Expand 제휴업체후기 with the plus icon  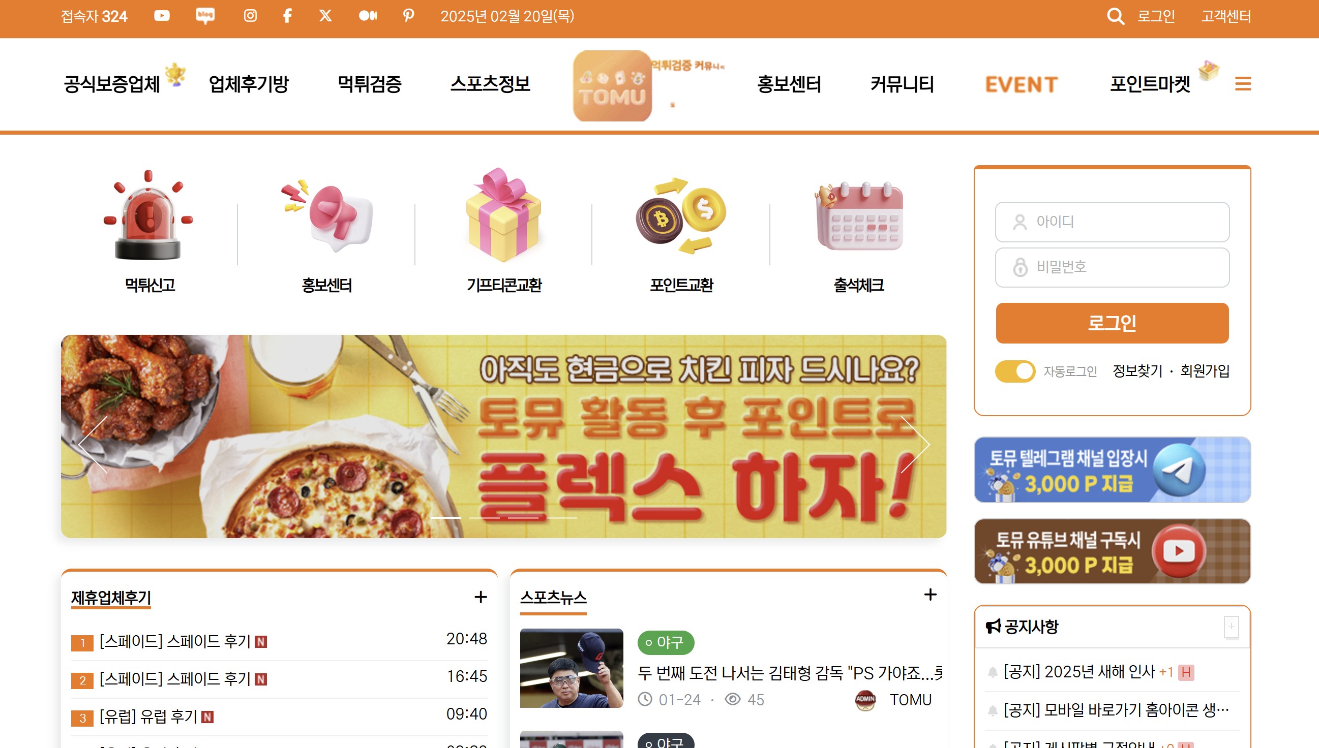(481, 597)
